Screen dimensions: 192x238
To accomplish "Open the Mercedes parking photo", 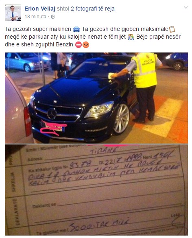I will (96, 98).
